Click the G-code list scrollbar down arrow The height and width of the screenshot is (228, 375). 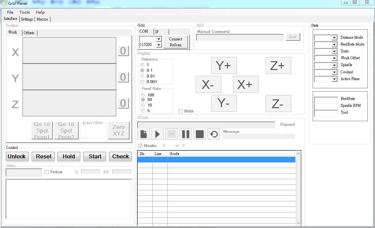pos(298,223)
